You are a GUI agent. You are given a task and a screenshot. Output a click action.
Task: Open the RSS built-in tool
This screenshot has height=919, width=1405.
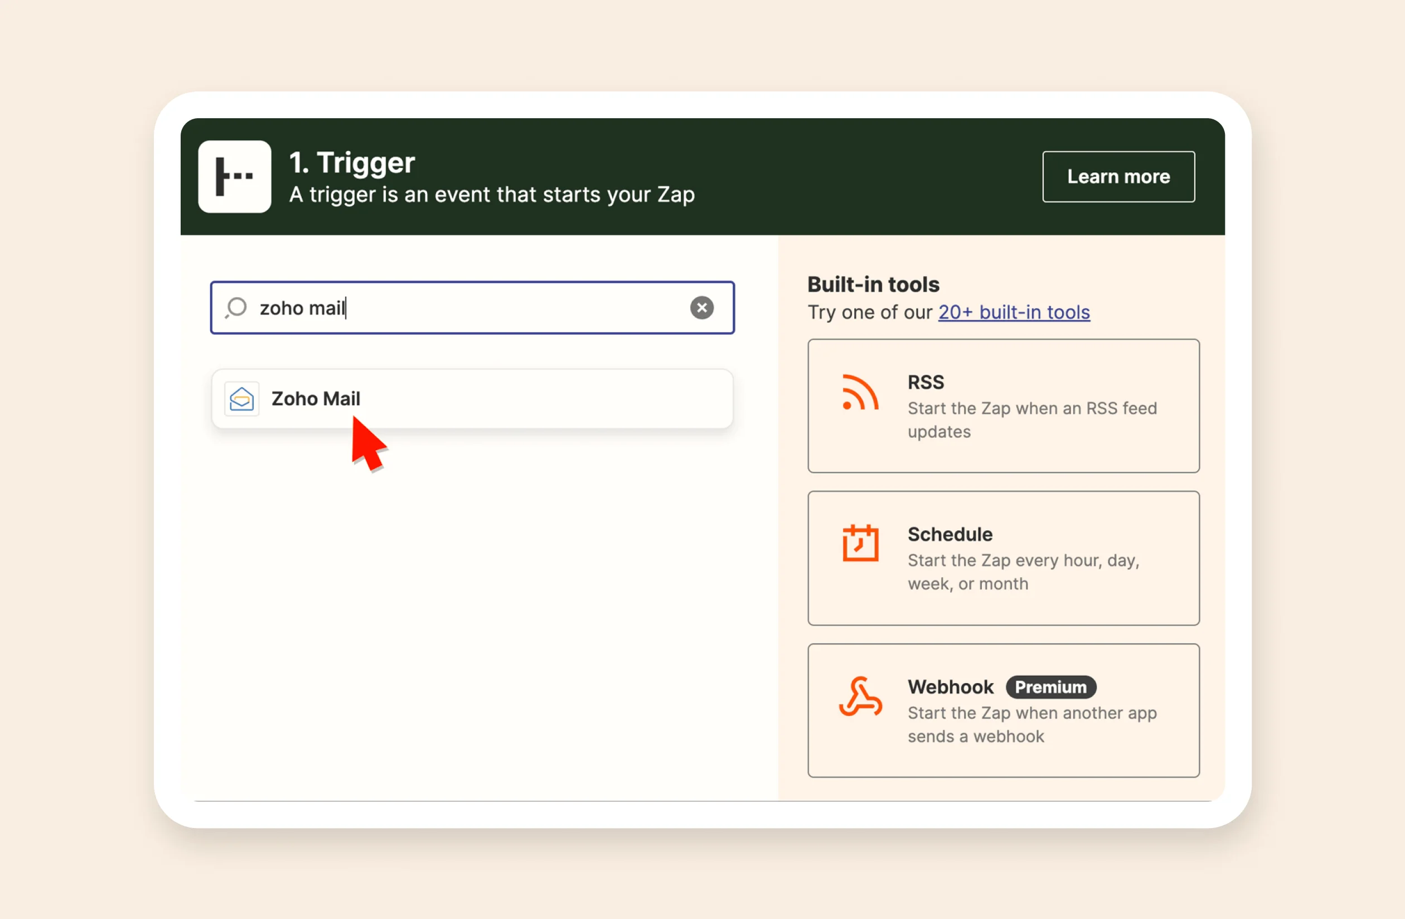click(x=1002, y=407)
